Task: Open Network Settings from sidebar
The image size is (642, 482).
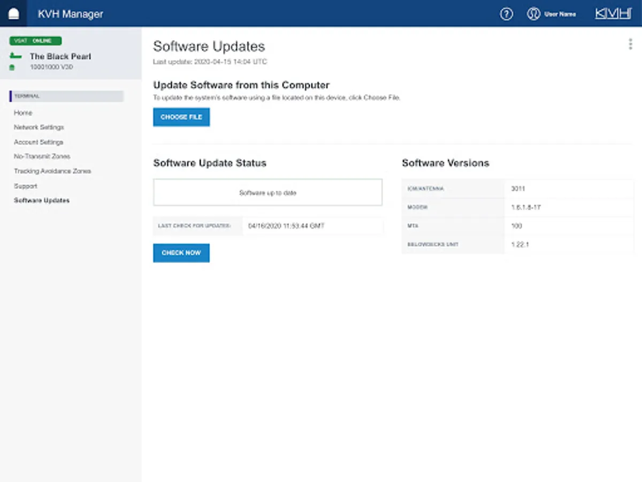Action: click(x=39, y=127)
